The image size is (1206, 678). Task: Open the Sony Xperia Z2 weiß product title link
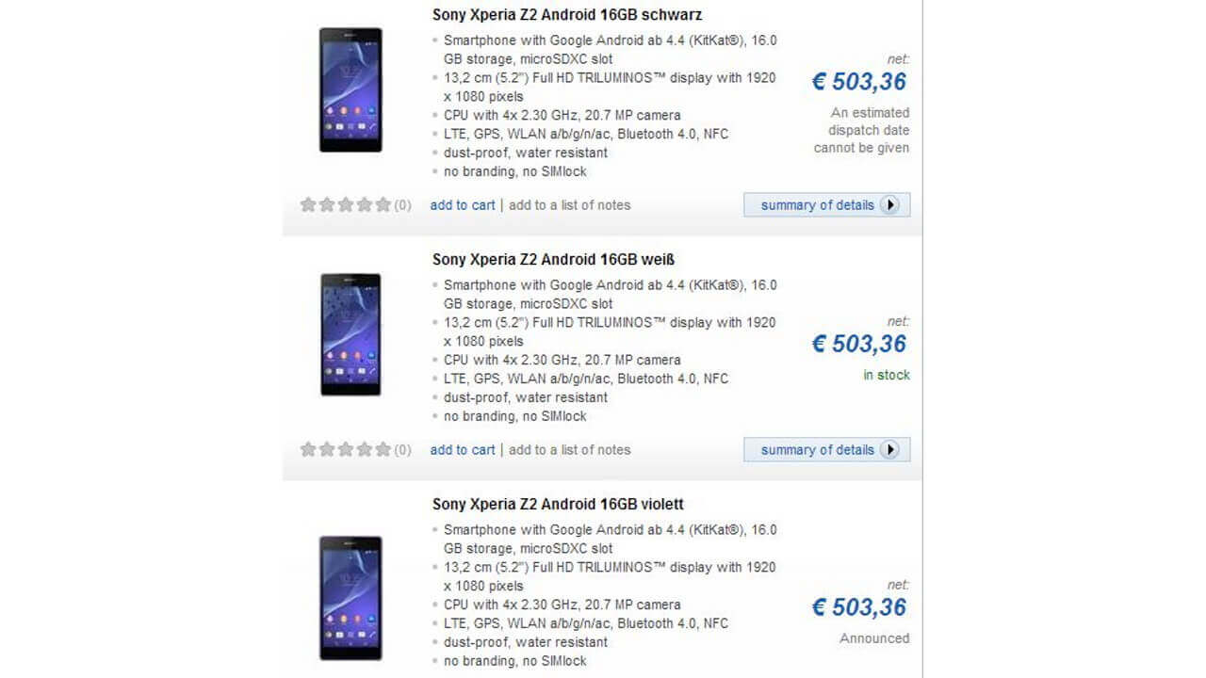click(552, 259)
